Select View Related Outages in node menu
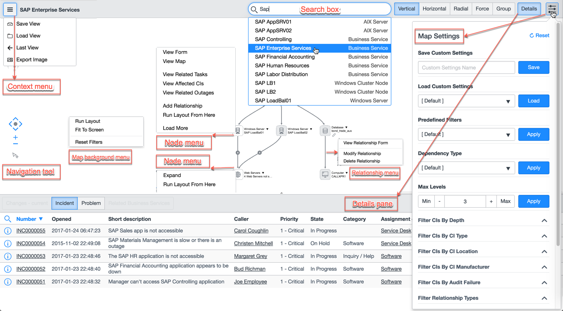The width and height of the screenshot is (563, 311). 188,93
